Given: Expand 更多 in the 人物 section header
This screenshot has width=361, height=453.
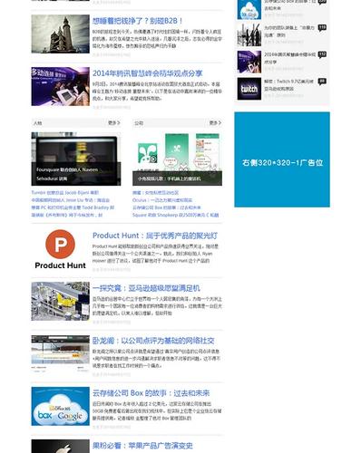Looking at the screenshot, I should [114, 123].
